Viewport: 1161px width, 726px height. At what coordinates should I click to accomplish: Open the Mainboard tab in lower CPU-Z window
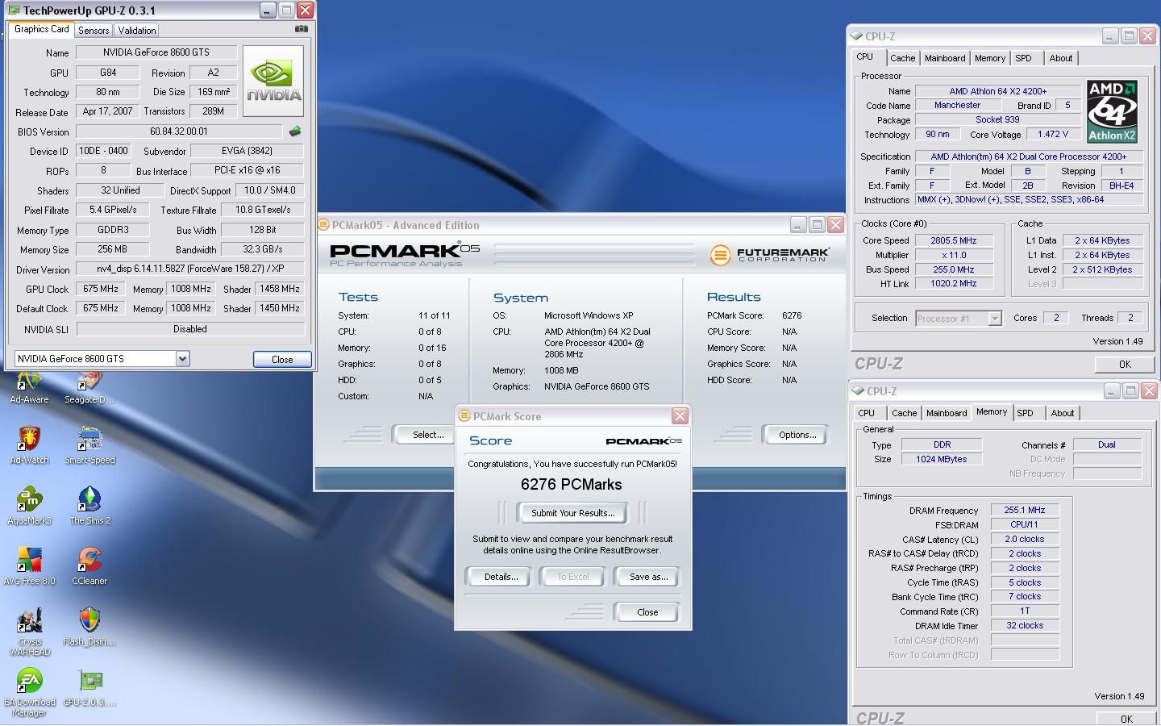tap(947, 413)
